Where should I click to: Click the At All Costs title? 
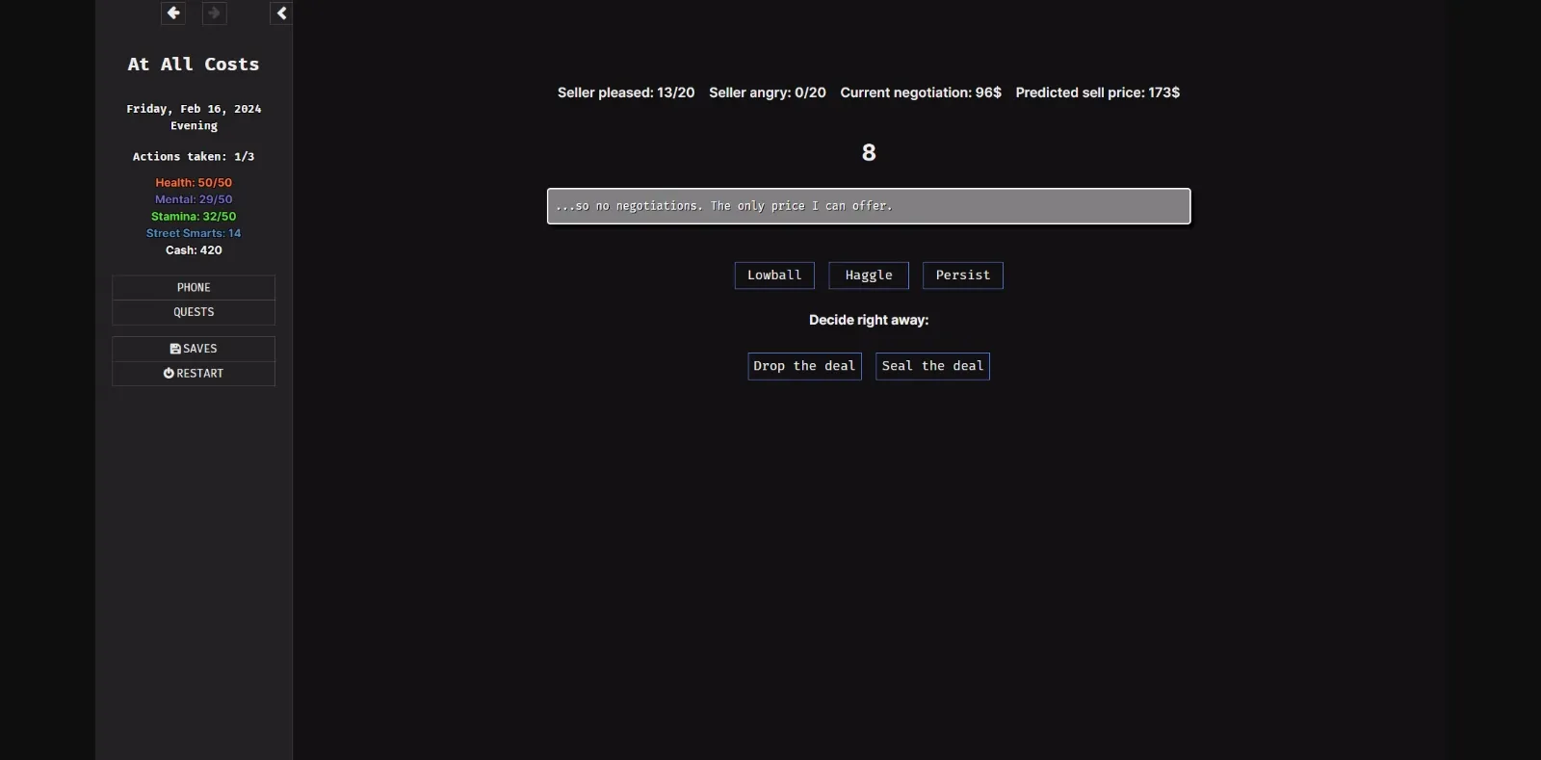(x=194, y=65)
